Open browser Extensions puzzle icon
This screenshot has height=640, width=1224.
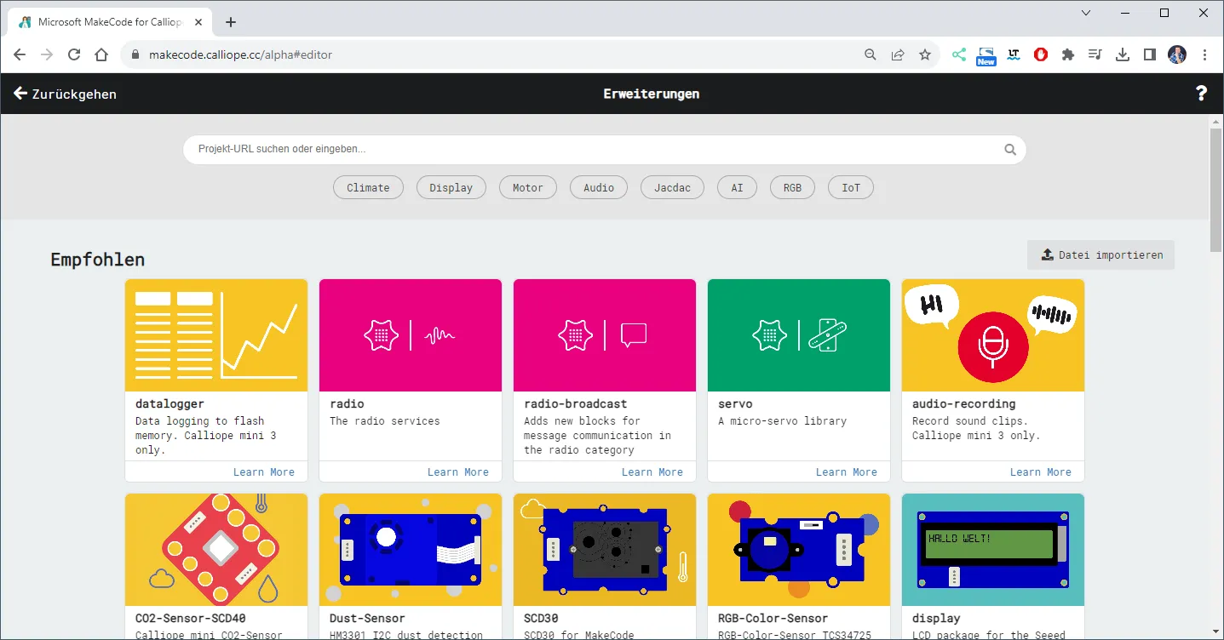click(x=1068, y=54)
